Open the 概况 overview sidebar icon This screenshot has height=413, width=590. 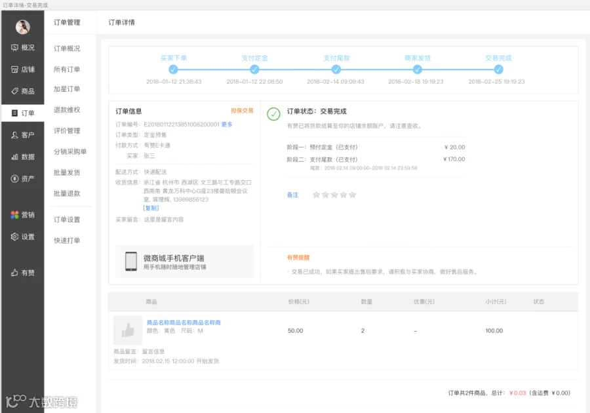tap(14, 48)
